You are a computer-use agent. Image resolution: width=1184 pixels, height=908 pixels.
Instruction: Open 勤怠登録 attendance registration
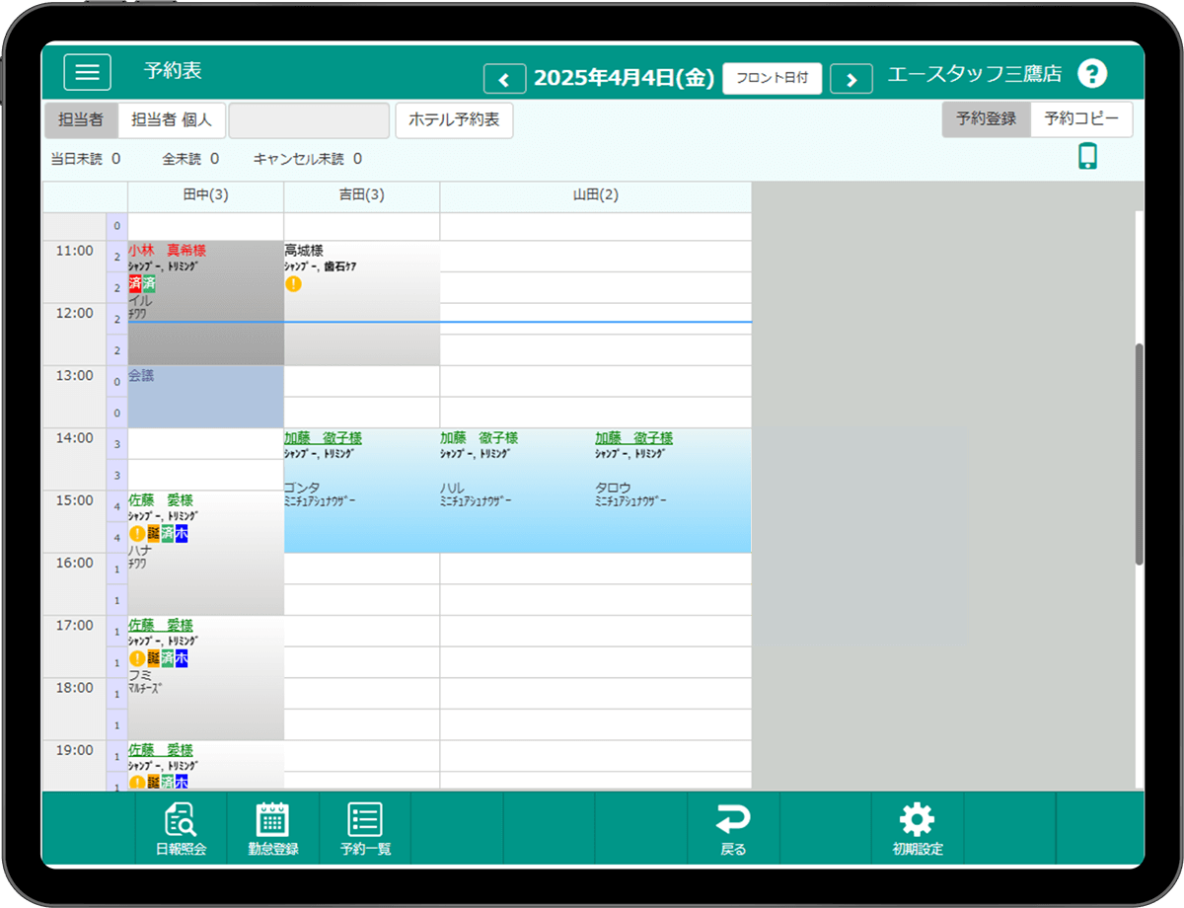[x=272, y=829]
